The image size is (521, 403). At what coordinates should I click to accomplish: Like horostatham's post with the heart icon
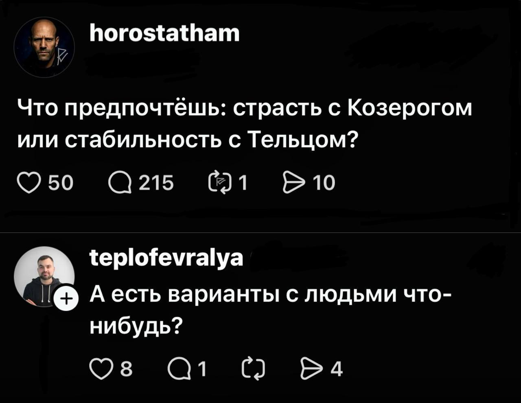[x=30, y=182]
